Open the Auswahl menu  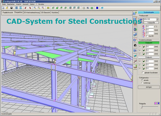25,4
